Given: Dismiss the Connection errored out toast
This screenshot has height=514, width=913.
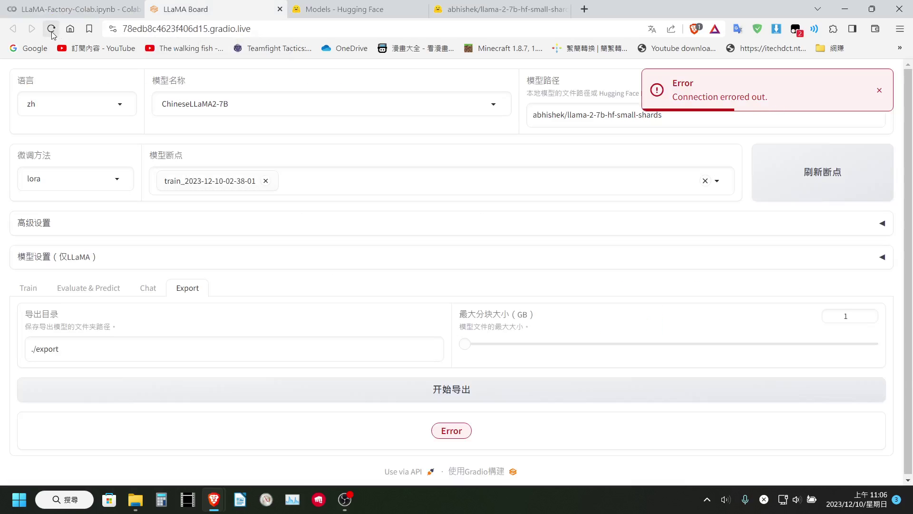Looking at the screenshot, I should coord(879,90).
